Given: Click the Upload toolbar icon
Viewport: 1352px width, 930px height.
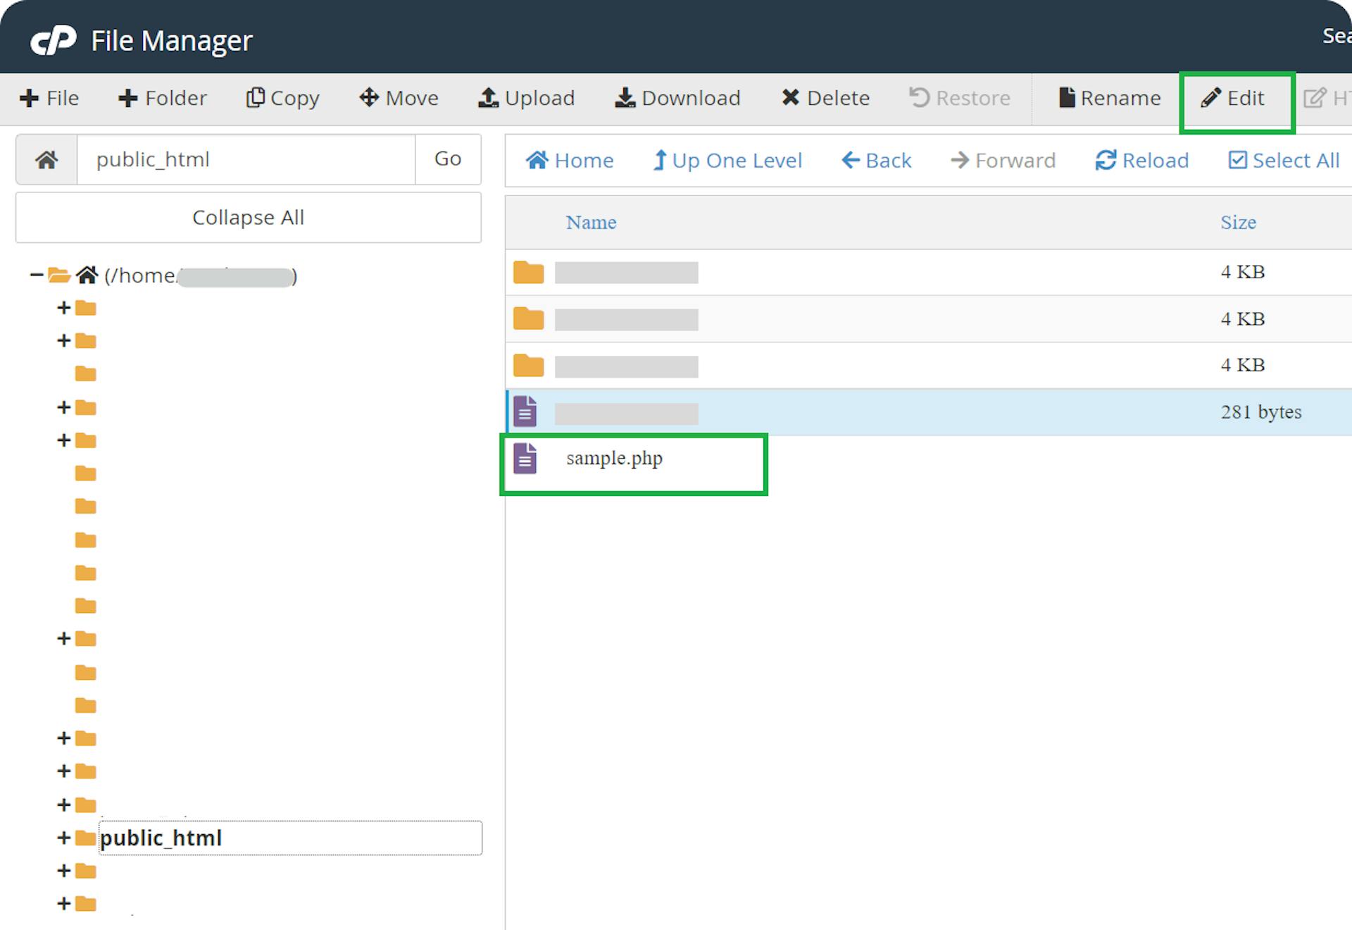Looking at the screenshot, I should pos(488,98).
